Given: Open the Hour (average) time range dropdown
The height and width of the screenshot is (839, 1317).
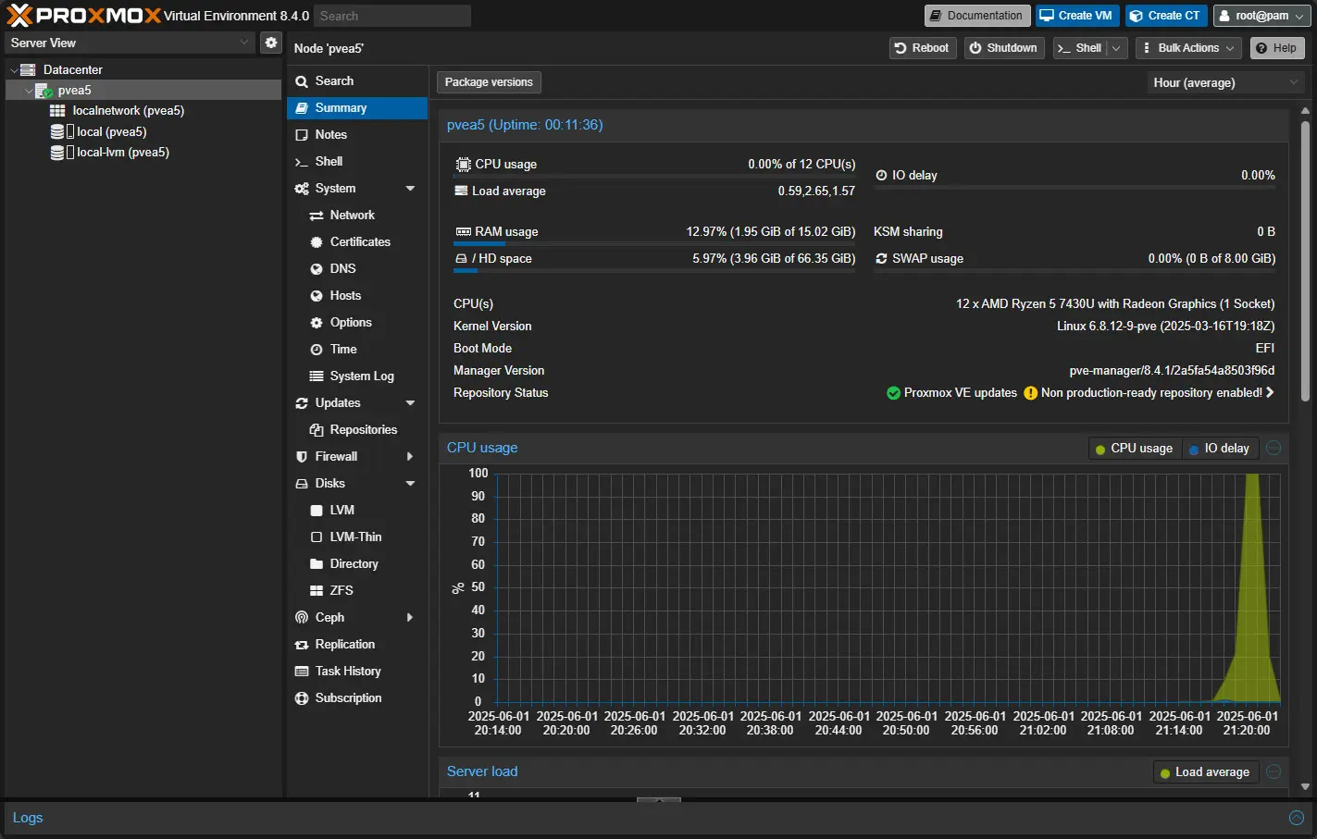Looking at the screenshot, I should click(x=1224, y=82).
